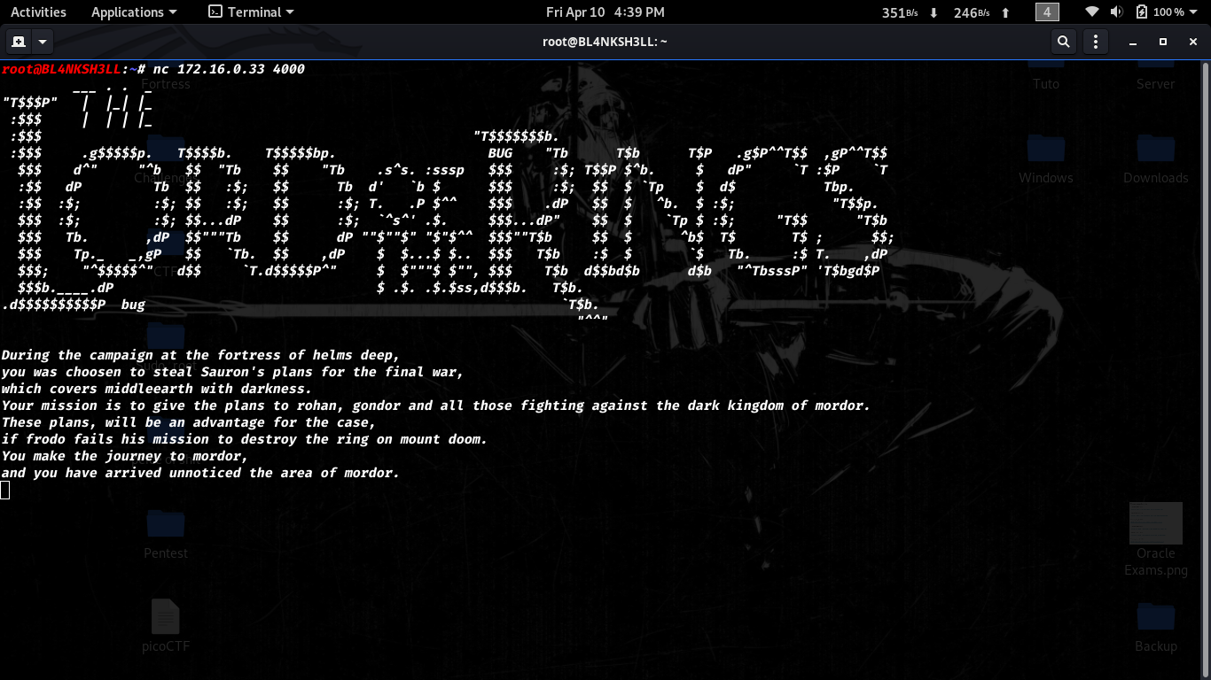
Task: Open the search icon in terminal header
Action: pyautogui.click(x=1063, y=42)
